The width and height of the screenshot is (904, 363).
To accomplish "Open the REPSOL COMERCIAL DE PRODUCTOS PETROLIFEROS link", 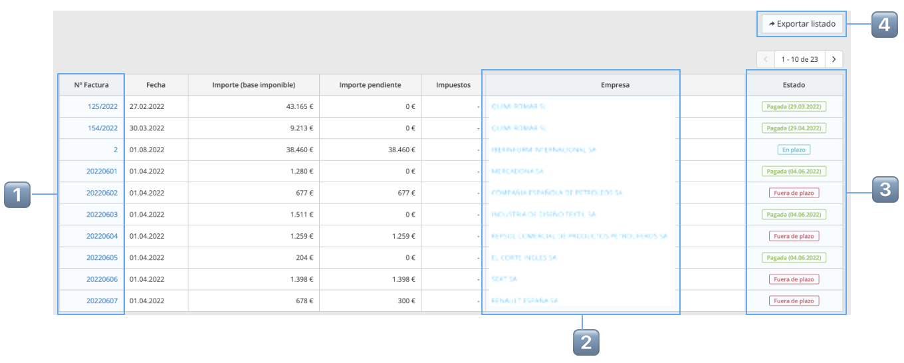I will click(579, 236).
